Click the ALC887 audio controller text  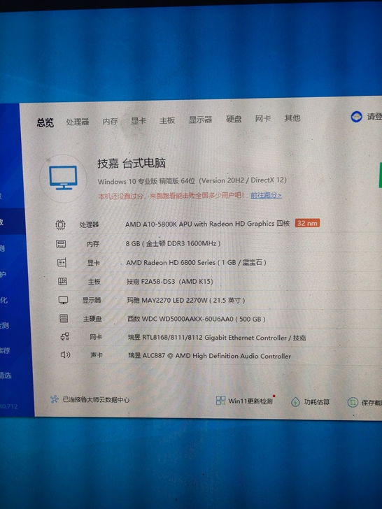click(x=209, y=356)
